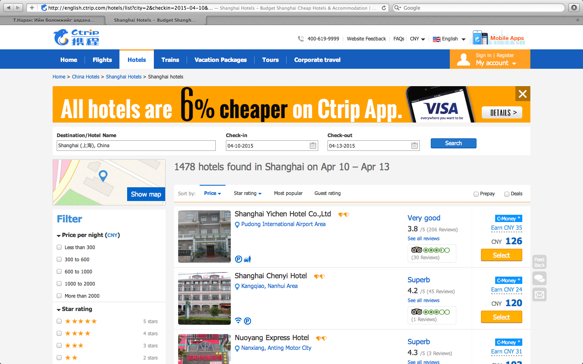
Task: Click the envelope email icon on right sidebar
Action: 539,295
